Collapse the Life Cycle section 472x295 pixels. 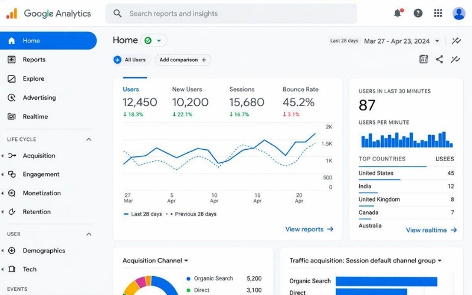click(89, 139)
